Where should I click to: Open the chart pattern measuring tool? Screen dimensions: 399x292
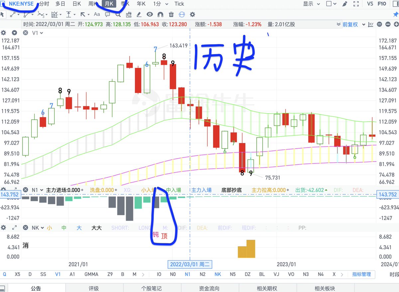pos(55,14)
